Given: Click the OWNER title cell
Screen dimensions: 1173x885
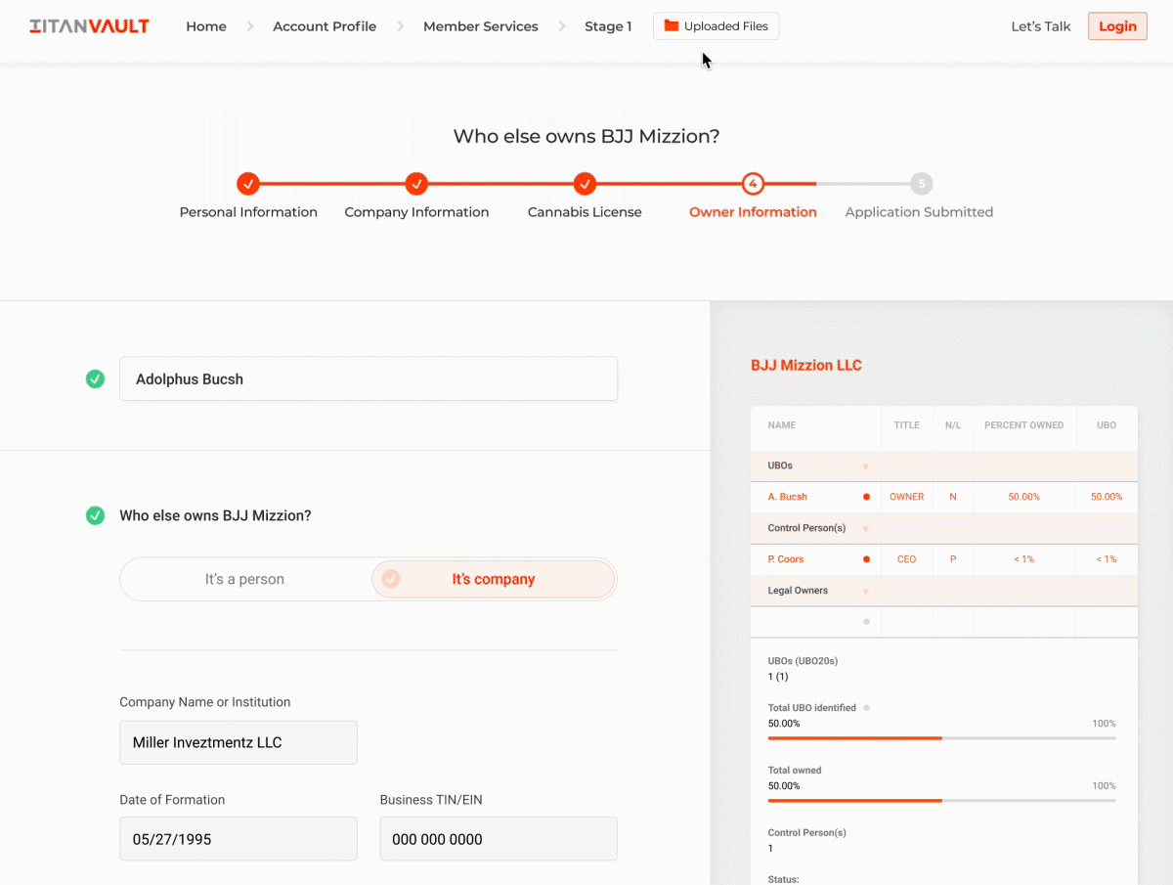Looking at the screenshot, I should pyautogui.click(x=906, y=497).
